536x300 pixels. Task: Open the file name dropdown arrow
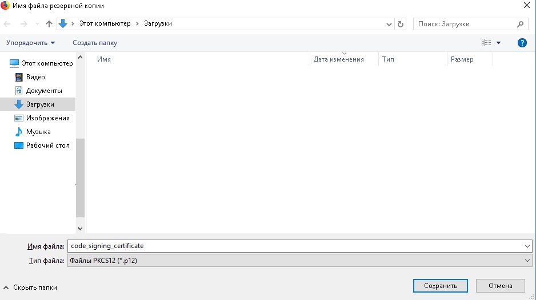click(x=527, y=246)
